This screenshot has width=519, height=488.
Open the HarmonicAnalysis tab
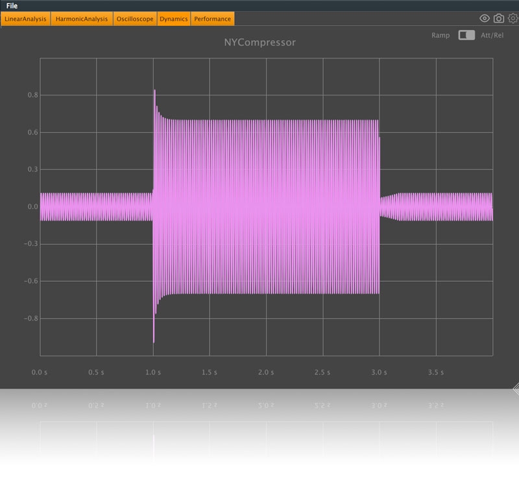tap(82, 19)
